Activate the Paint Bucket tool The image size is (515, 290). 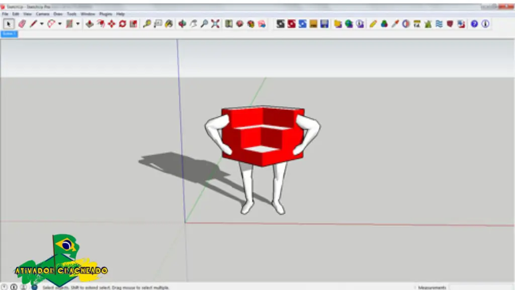click(x=169, y=24)
